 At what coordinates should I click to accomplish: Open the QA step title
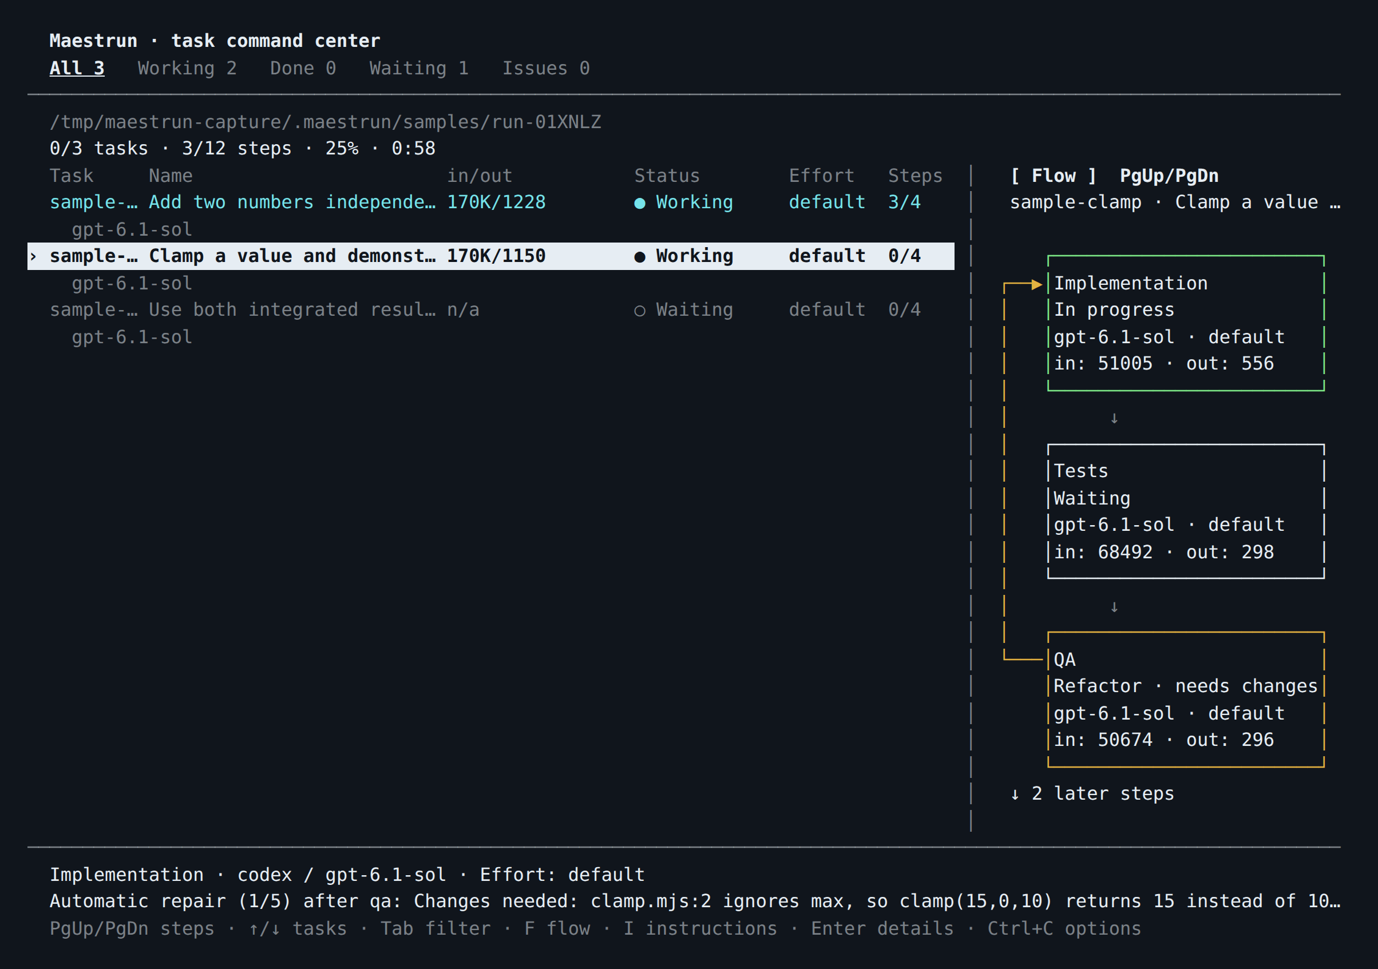[1065, 660]
